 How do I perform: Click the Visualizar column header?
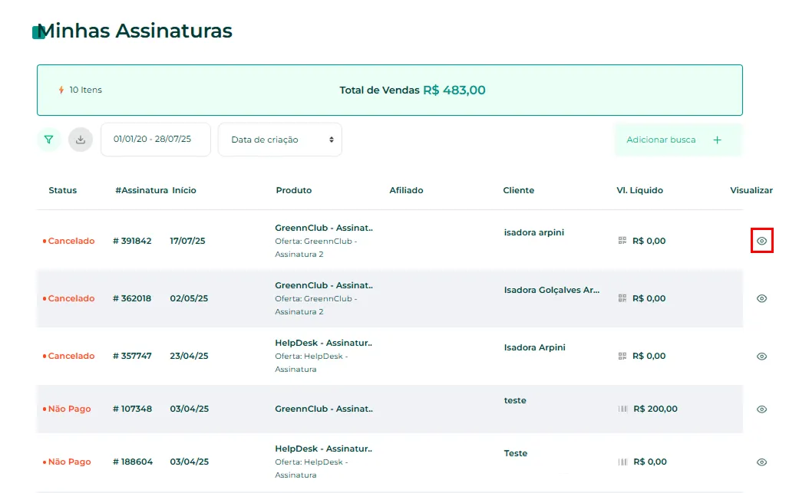751,190
